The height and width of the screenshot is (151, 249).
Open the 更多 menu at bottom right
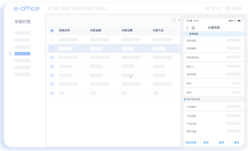237,143
